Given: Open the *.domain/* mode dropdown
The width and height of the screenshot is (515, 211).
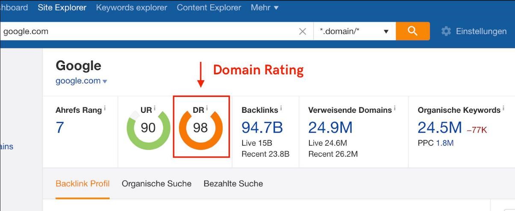Looking at the screenshot, I should 354,31.
